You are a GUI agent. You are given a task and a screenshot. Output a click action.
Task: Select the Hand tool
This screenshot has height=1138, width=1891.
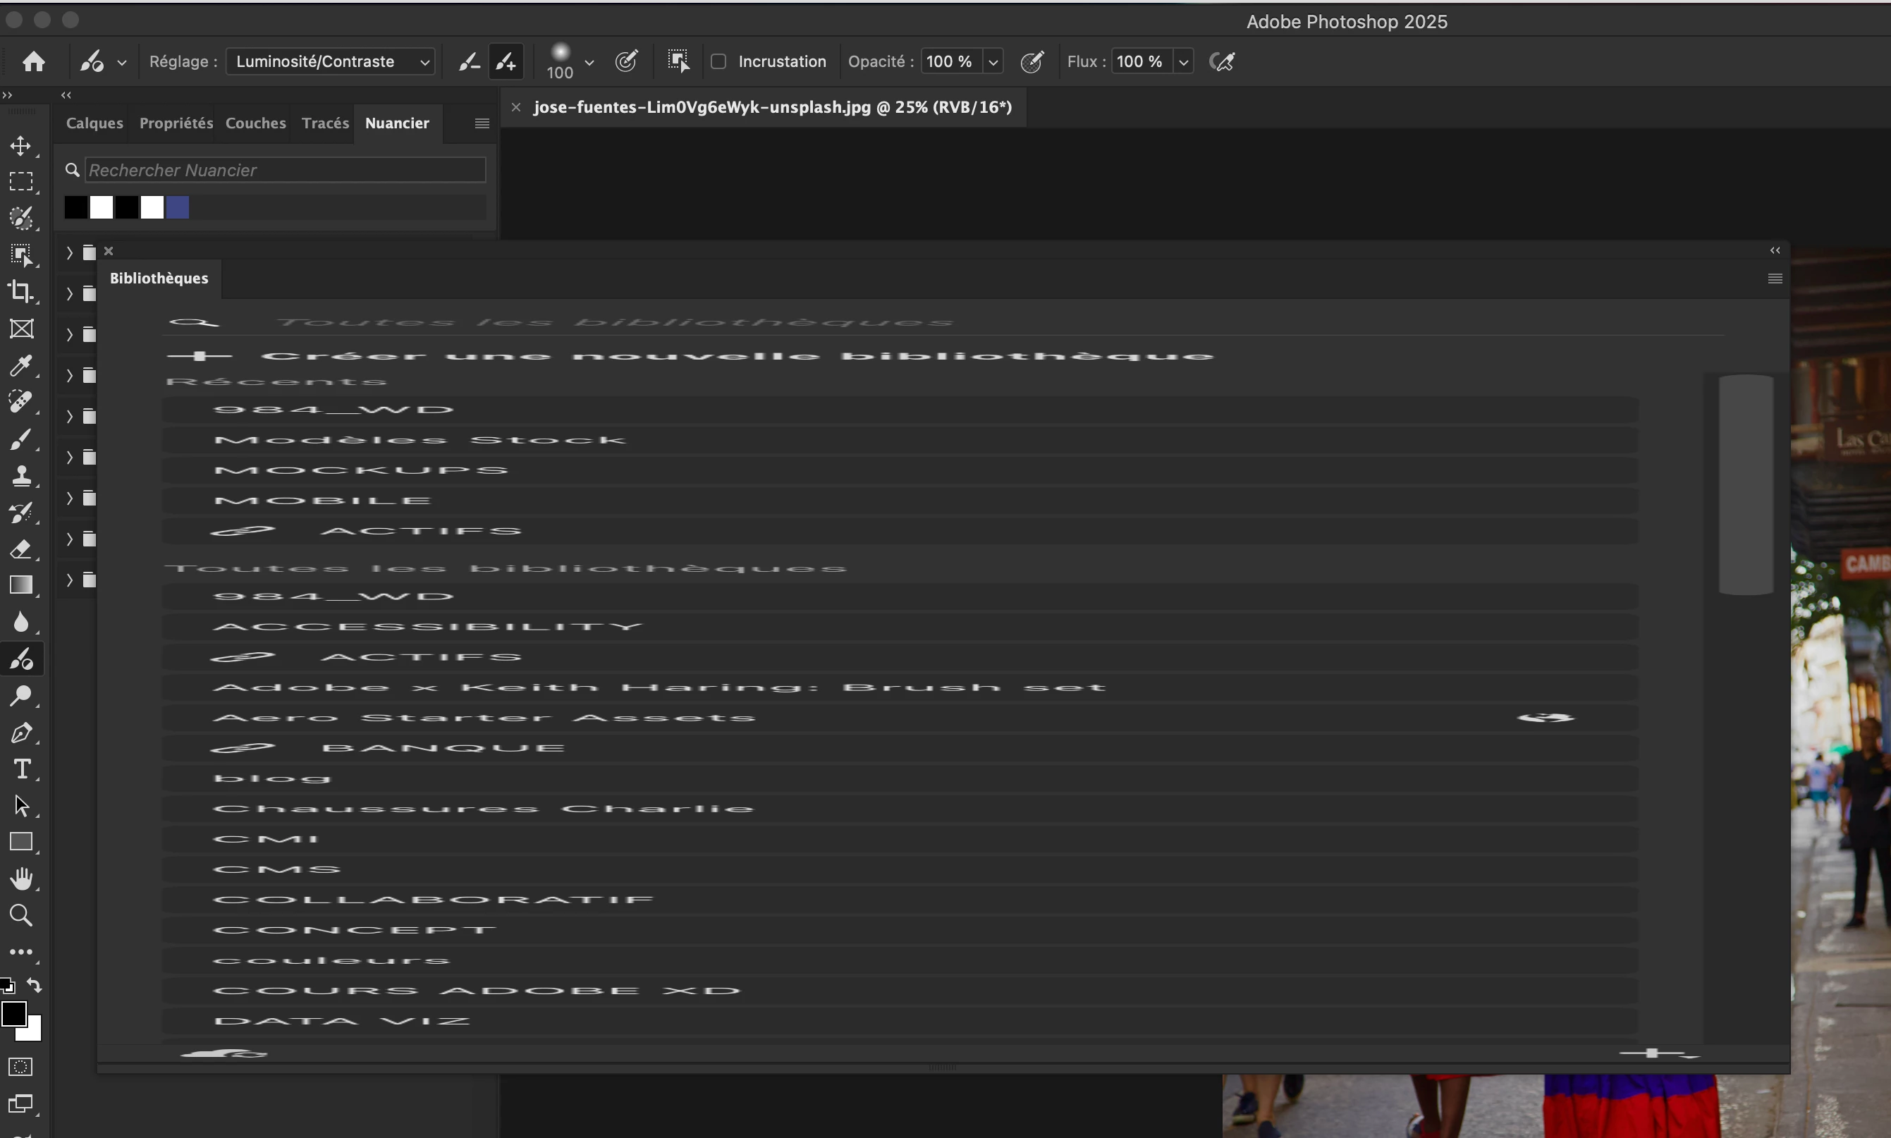coord(21,879)
